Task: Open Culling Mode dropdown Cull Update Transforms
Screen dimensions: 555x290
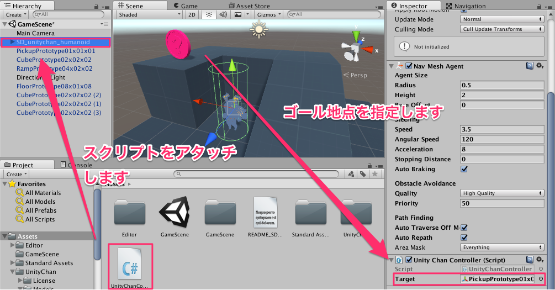Action: [502, 29]
